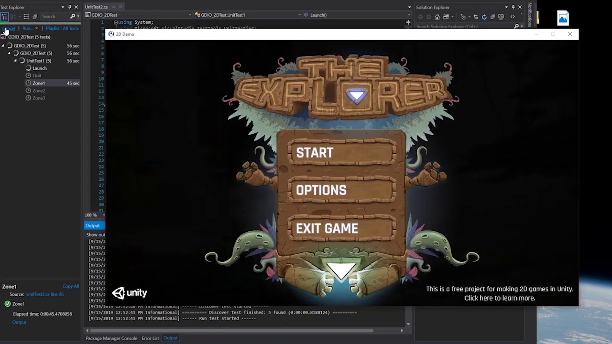The width and height of the screenshot is (612, 344).
Task: Close the Test Explorer panel
Action: click(x=76, y=7)
